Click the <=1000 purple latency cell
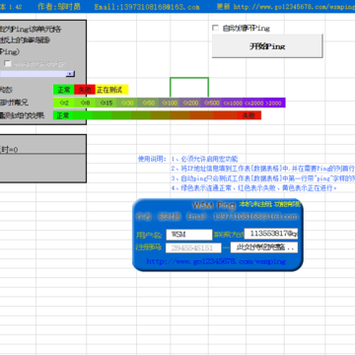355x355 pixels. click(233, 103)
